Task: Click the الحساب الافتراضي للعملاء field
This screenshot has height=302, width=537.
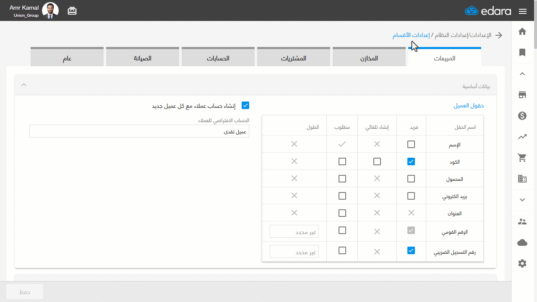Action: pos(139,131)
